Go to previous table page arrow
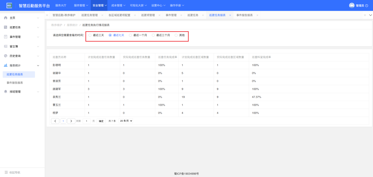The height and width of the screenshot is (177, 373). [x=55, y=121]
